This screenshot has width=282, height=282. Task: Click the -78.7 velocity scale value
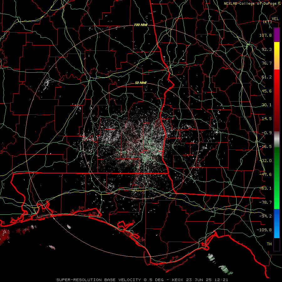[265, 202]
